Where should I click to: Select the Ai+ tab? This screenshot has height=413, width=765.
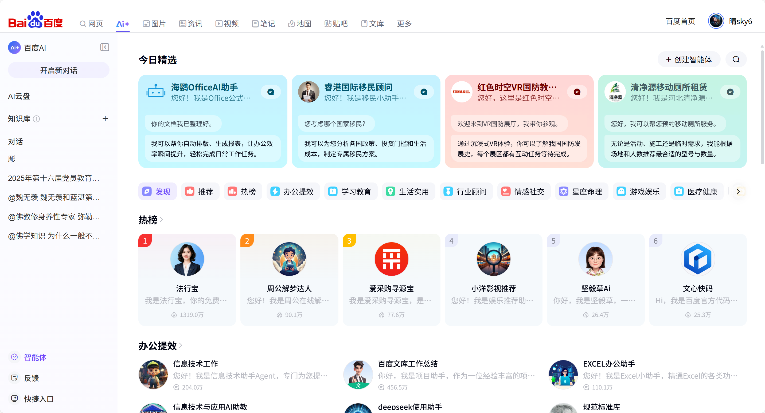coord(123,24)
